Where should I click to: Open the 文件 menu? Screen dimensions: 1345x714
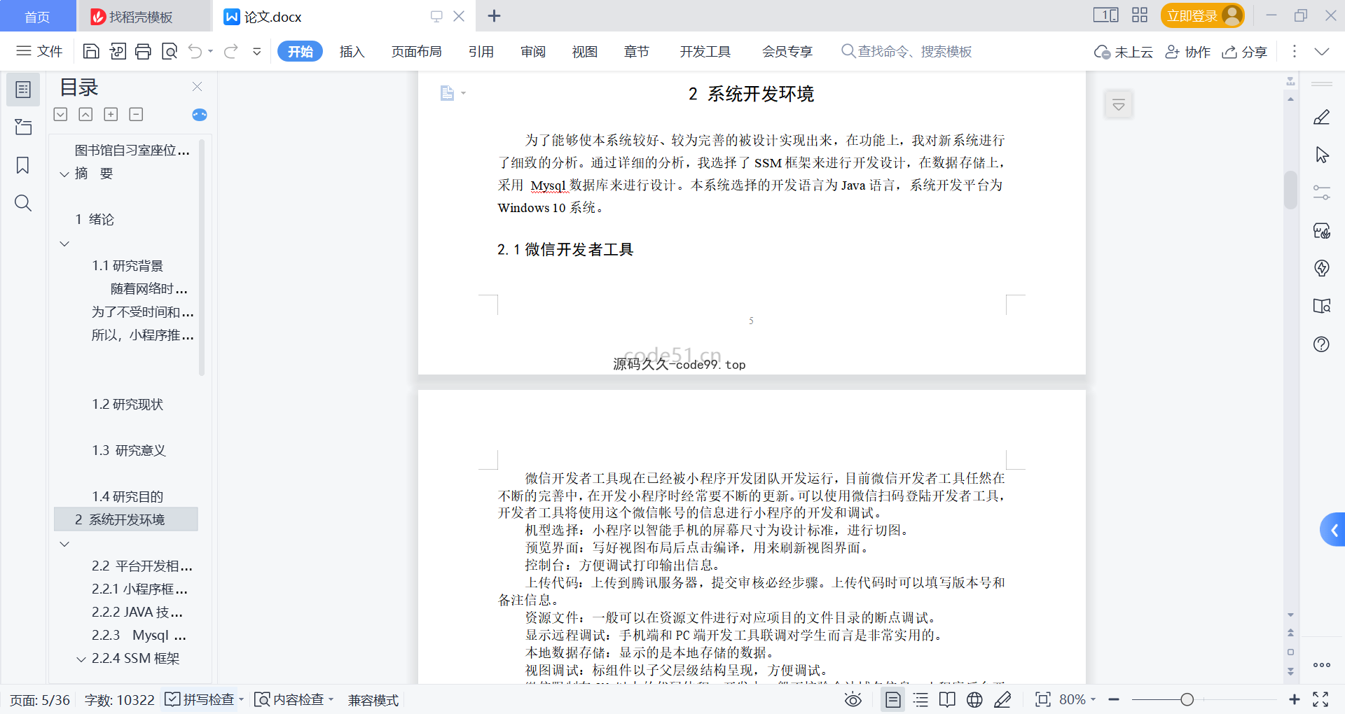tap(39, 51)
